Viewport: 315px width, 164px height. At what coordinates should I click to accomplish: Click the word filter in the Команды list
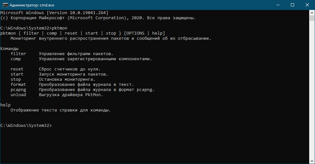point(18,53)
